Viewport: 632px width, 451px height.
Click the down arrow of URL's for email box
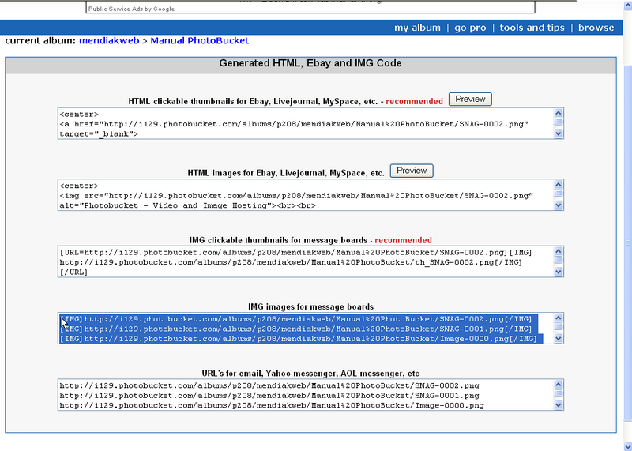pos(559,405)
